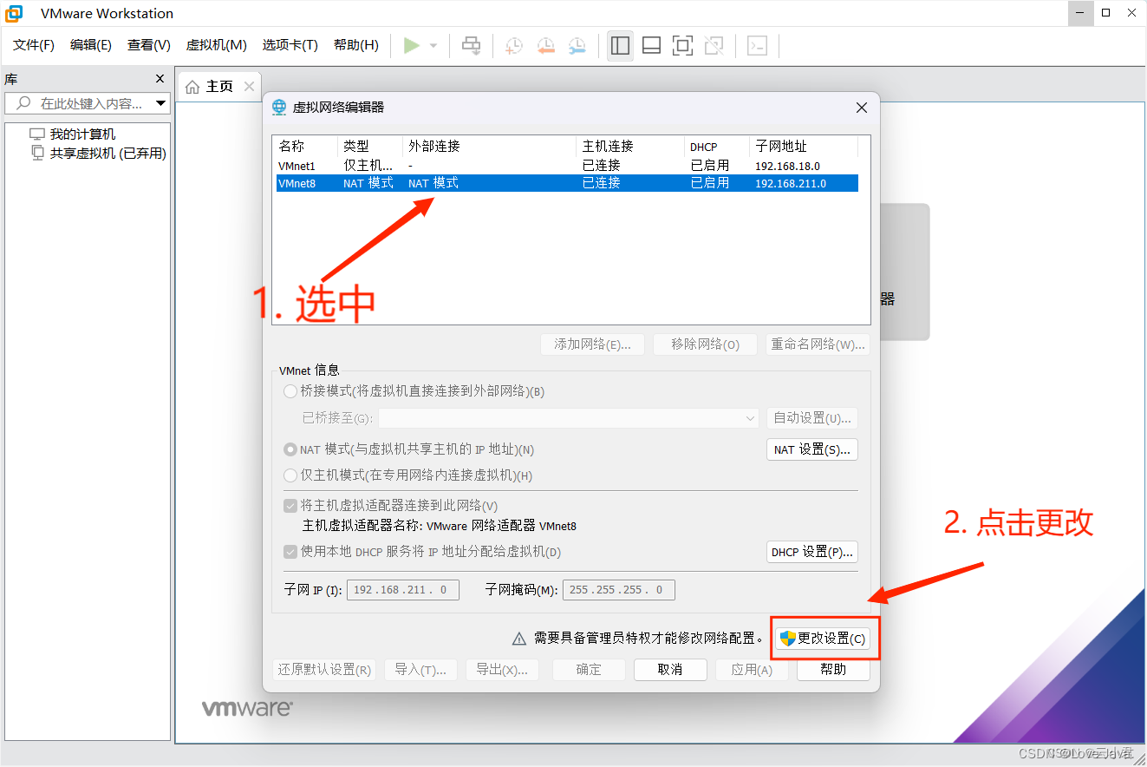Click the 子网 IP address field
The height and width of the screenshot is (767, 1147).
[x=401, y=590]
